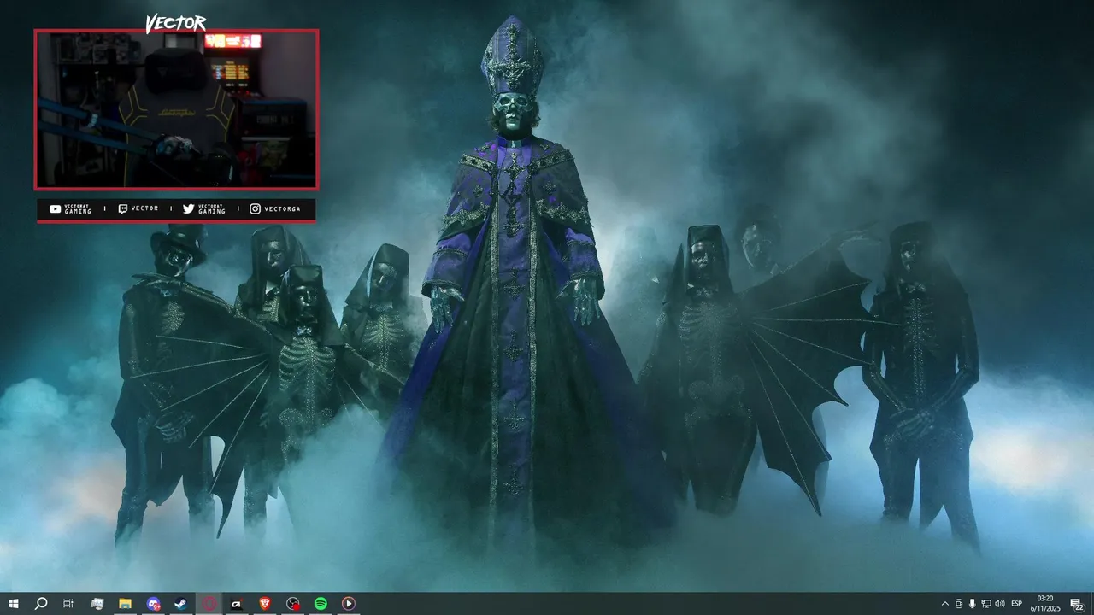1094x615 pixels.
Task: Open the play-button media app icon
Action: (x=349, y=604)
